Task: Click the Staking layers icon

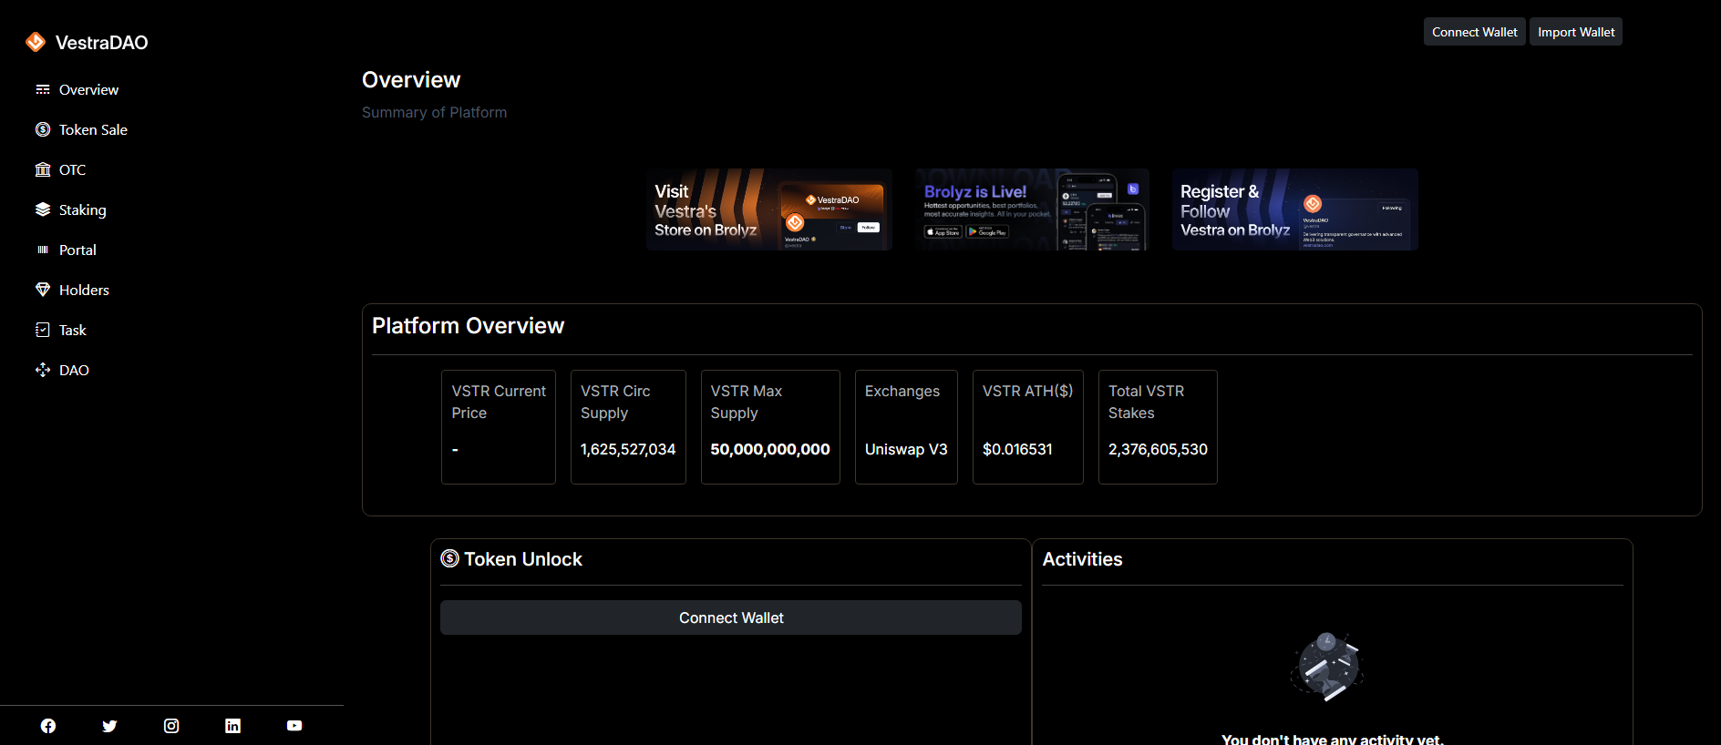Action: tap(43, 209)
